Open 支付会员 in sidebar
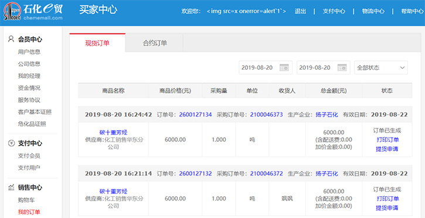 pos(29,156)
